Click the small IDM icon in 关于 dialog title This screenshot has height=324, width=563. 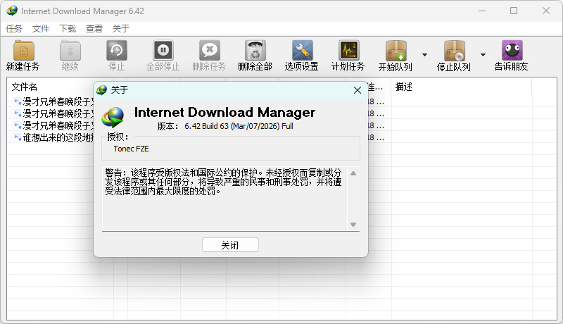[x=101, y=89]
